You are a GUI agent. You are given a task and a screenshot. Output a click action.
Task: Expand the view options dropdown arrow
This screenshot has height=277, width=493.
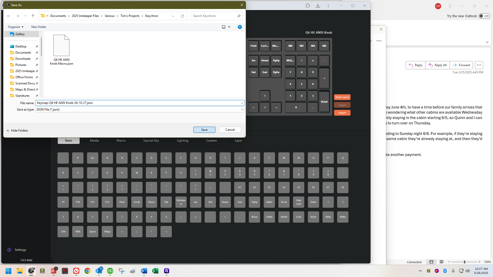tap(229, 27)
